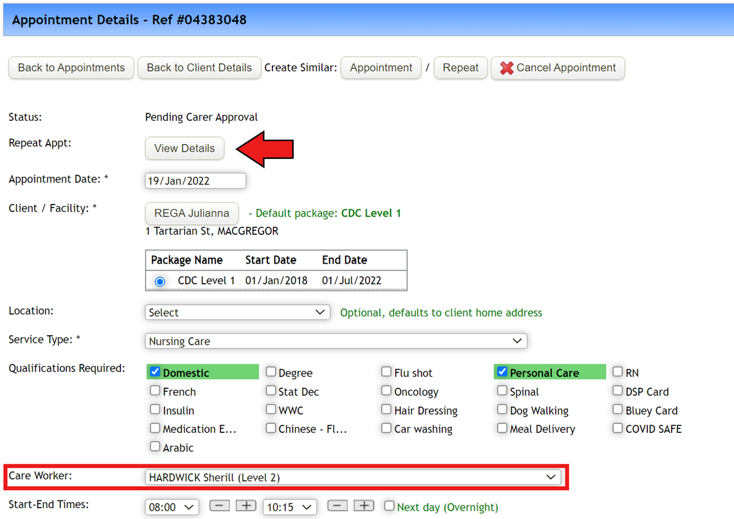Click the Appointment Date input field

point(195,181)
